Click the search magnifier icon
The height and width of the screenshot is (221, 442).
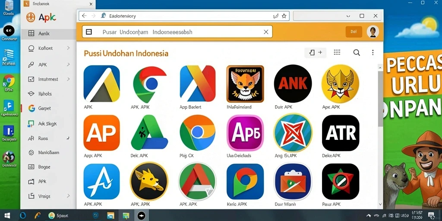pos(357,53)
